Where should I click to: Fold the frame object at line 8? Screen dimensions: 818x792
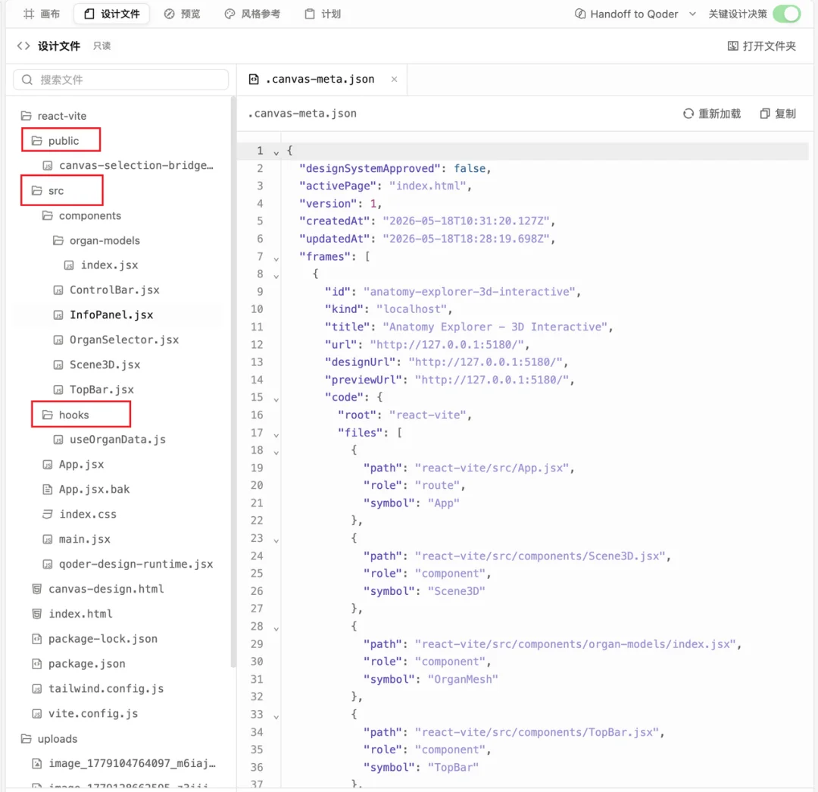(276, 276)
